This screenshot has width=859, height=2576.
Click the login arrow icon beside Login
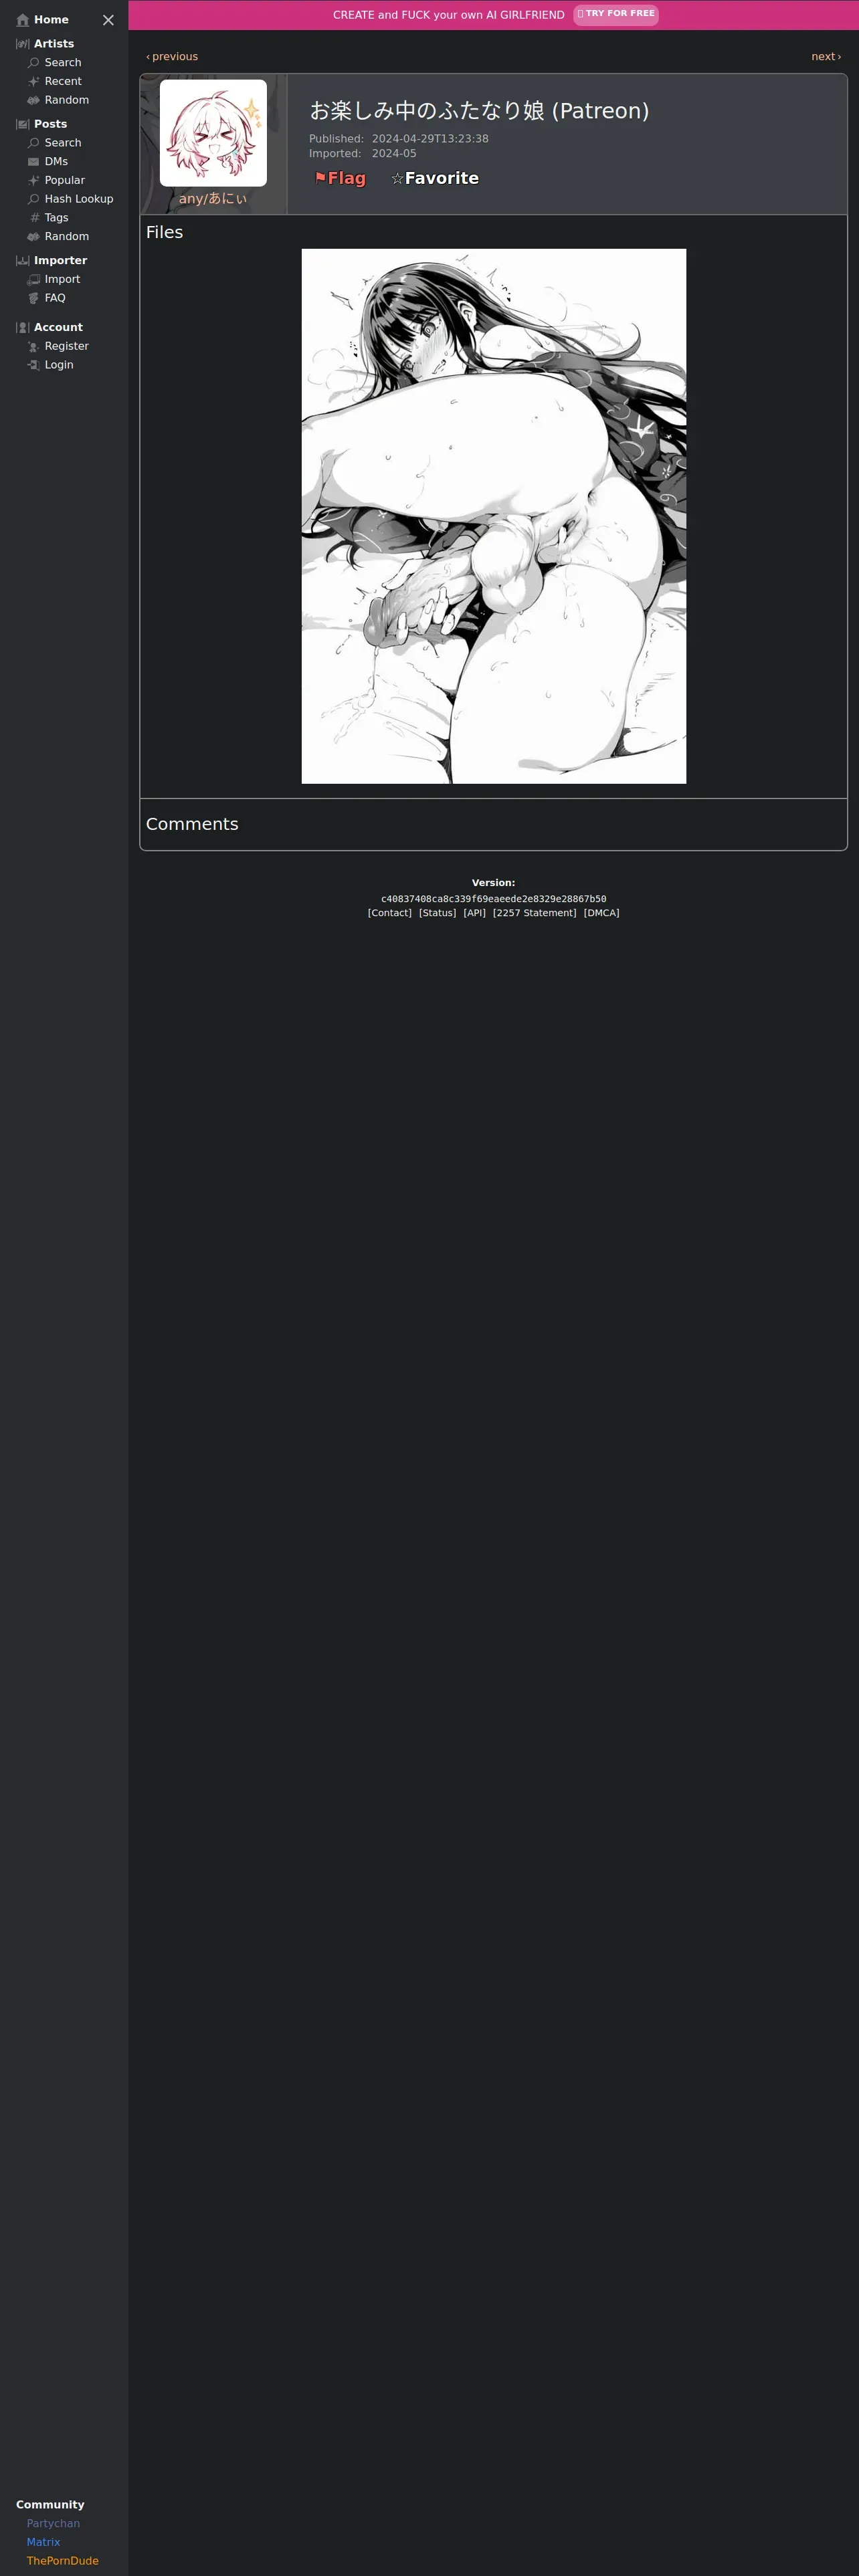click(x=33, y=365)
